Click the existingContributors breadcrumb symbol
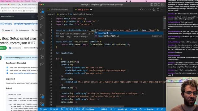 tap(83, 14)
